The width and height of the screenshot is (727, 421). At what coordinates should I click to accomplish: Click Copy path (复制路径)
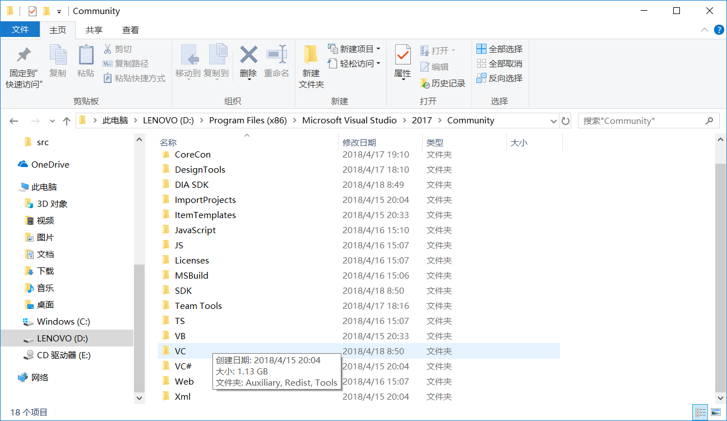(x=126, y=63)
